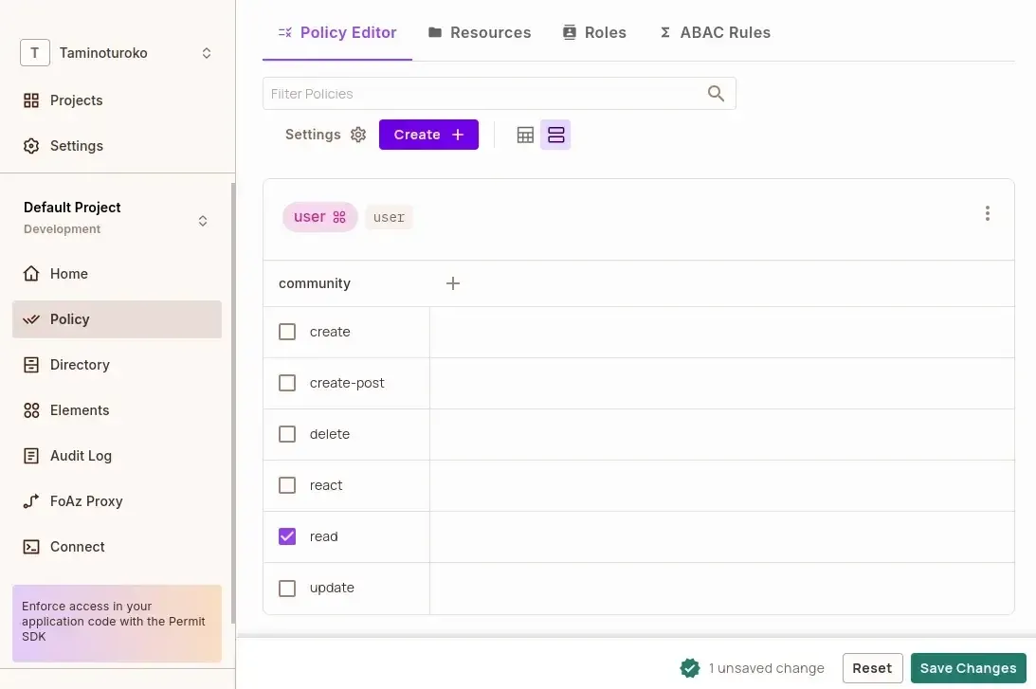Expand the Default Project environment selector
Viewport: 1036px width, 689px height.
202,221
